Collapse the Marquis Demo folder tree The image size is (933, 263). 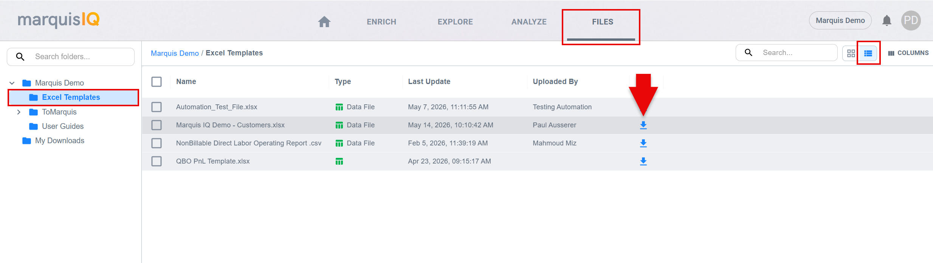pos(12,83)
